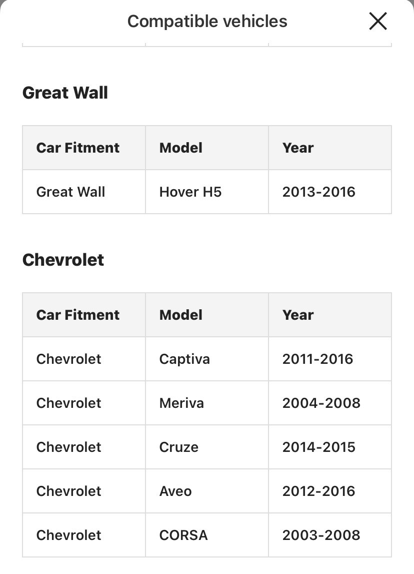Tap the Meriva model cell
Viewport: 414px width, 574px height.
181,403
